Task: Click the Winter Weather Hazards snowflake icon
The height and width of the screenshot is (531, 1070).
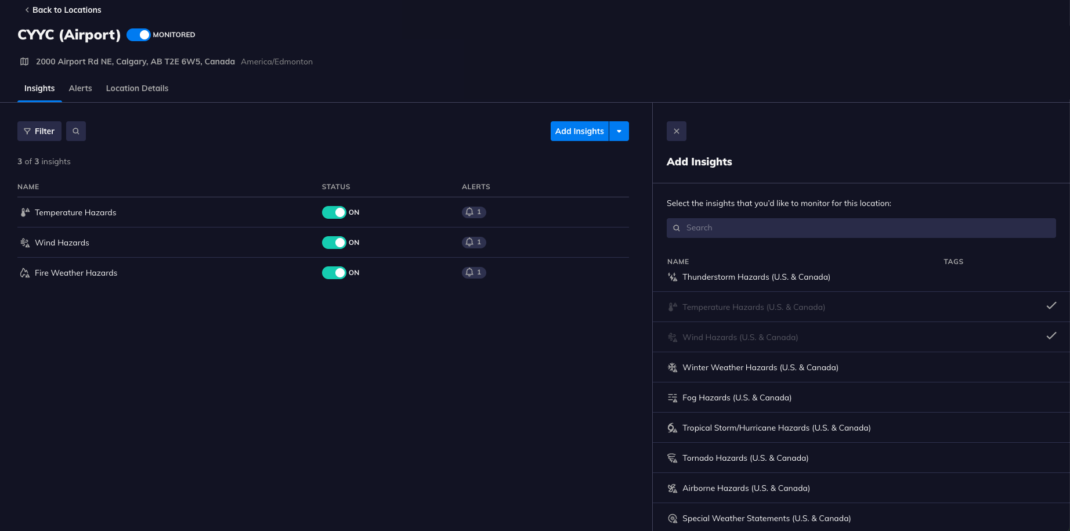Action: 673,368
